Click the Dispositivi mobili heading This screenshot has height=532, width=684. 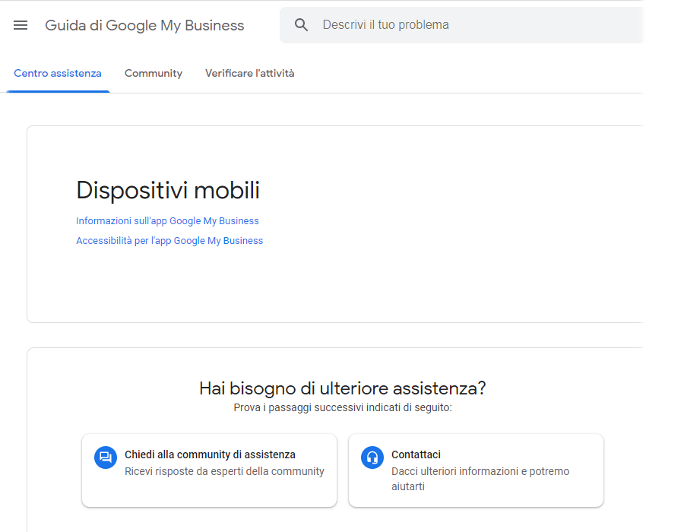168,190
